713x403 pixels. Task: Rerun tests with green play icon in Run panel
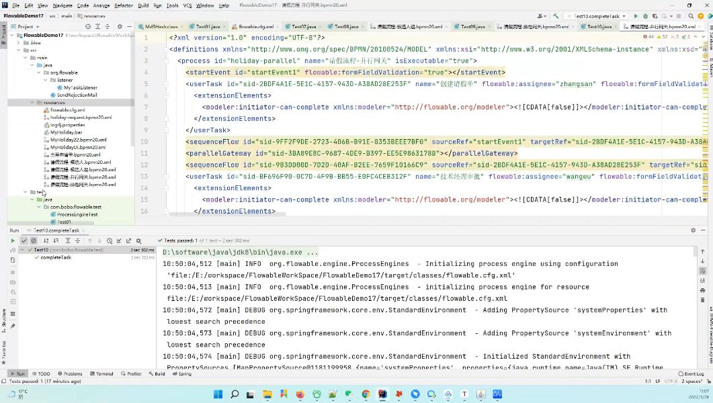pos(13,241)
